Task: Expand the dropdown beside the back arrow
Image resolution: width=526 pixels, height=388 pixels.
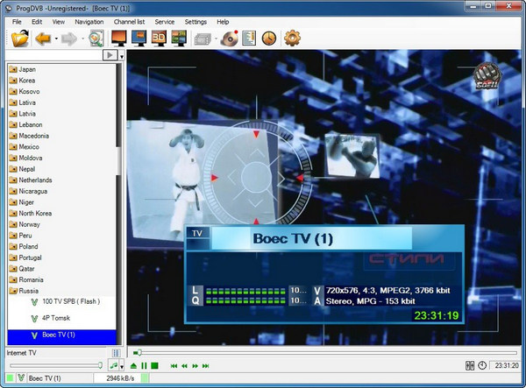Action: pos(55,39)
